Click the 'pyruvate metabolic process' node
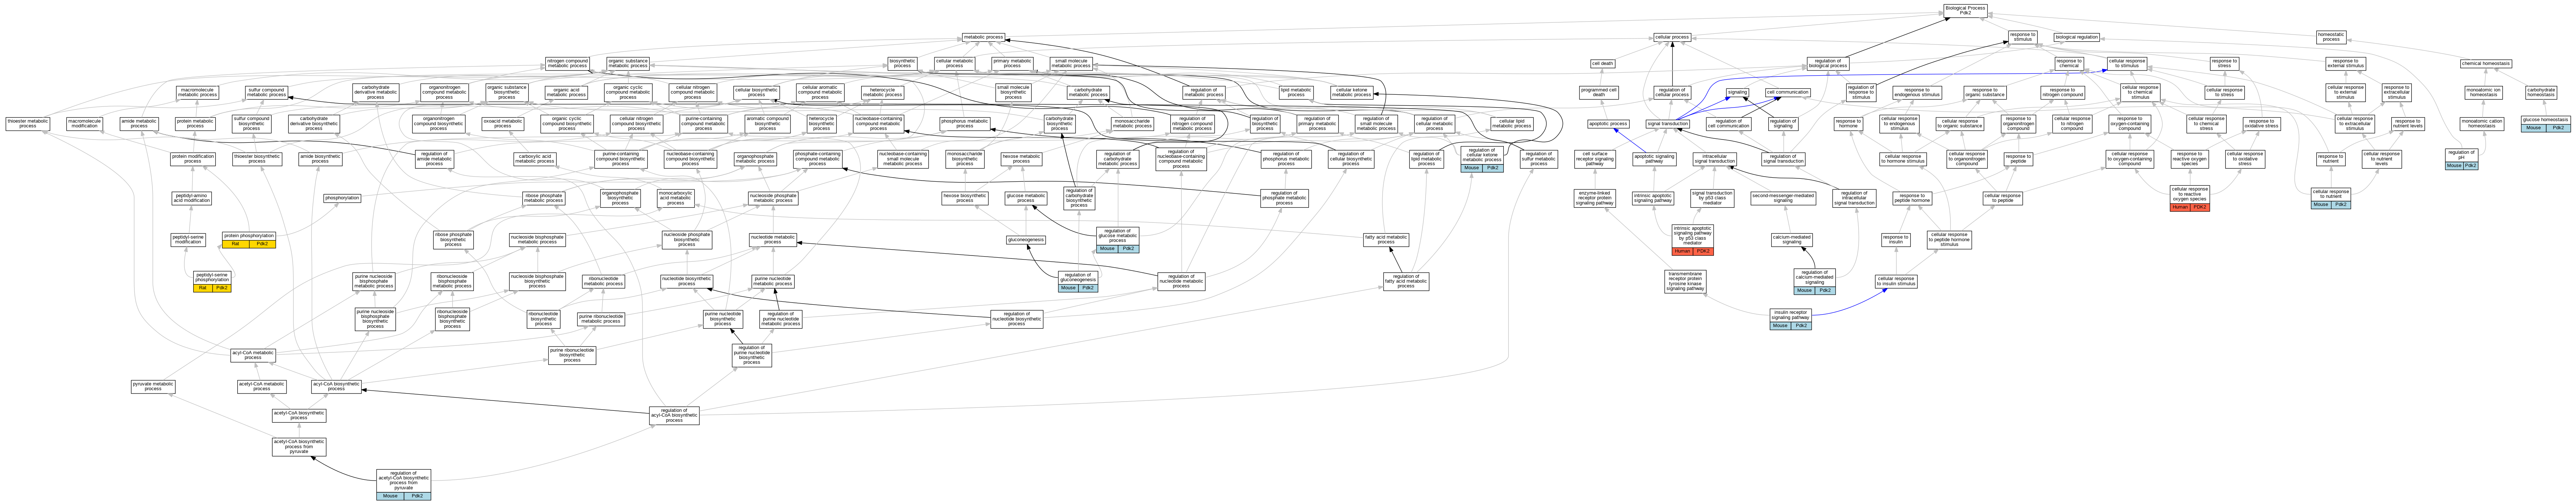Screen dimensions: 2576x504 tap(153, 386)
